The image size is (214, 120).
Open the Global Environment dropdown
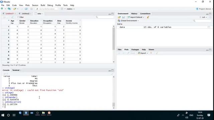coord(128,21)
